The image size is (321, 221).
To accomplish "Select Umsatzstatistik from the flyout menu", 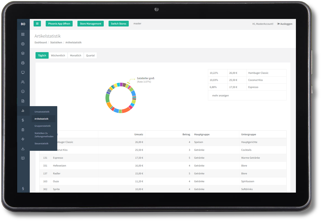I will tap(42, 112).
